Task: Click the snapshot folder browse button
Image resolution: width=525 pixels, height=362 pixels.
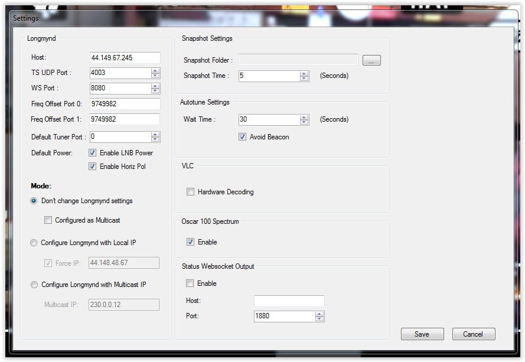Action: pos(371,60)
